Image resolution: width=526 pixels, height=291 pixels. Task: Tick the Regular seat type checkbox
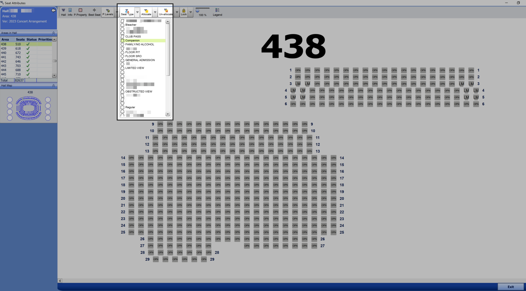[122, 107]
